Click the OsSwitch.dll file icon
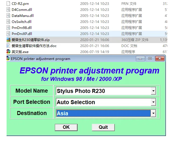The height and width of the screenshot is (144, 183). 8,22
